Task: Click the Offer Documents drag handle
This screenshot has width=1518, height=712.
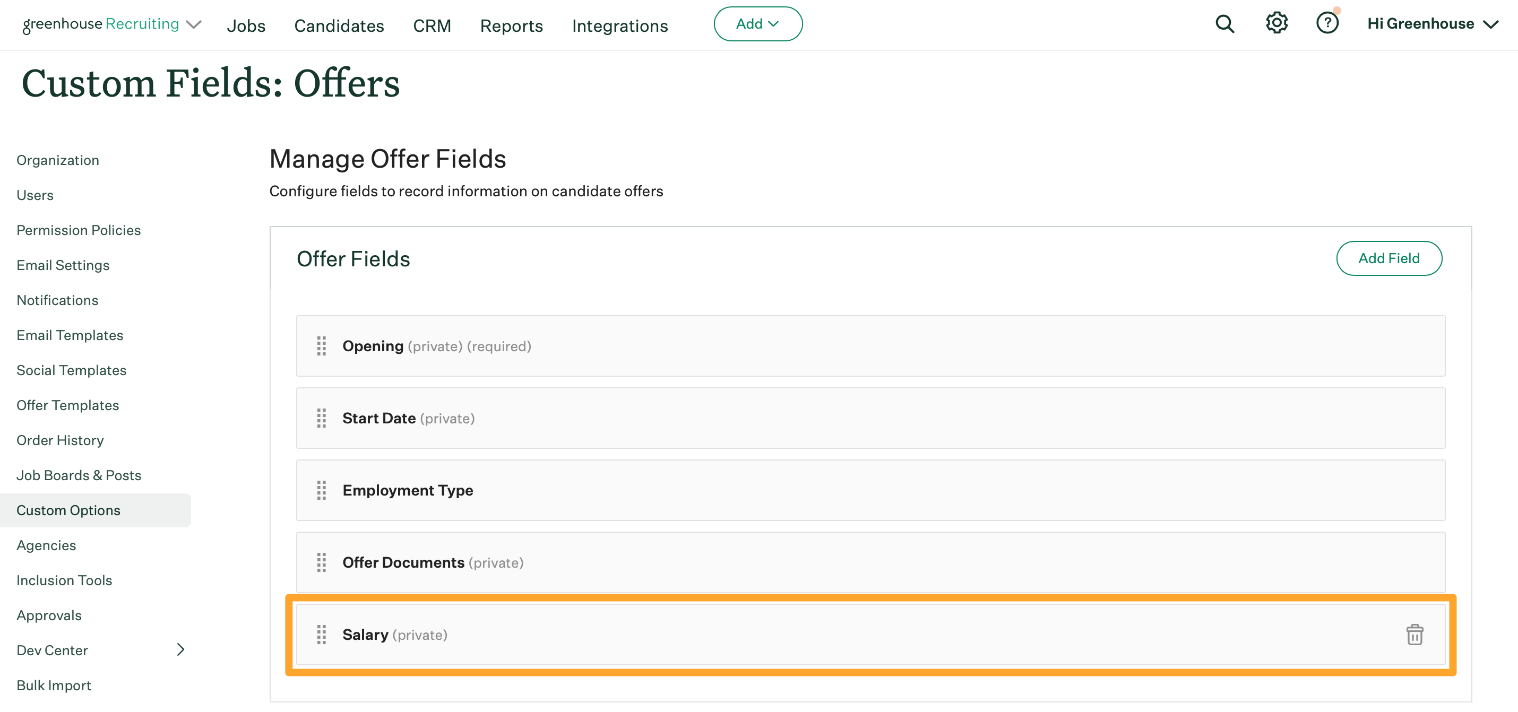Action: (x=321, y=562)
